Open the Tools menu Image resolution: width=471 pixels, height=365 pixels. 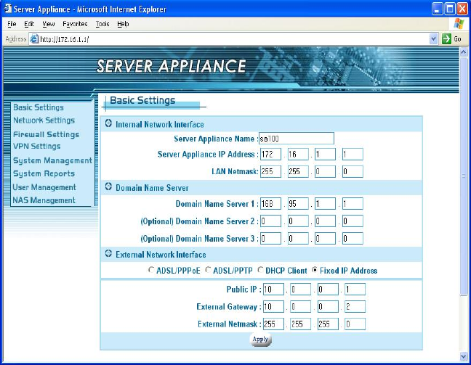pyautogui.click(x=102, y=24)
